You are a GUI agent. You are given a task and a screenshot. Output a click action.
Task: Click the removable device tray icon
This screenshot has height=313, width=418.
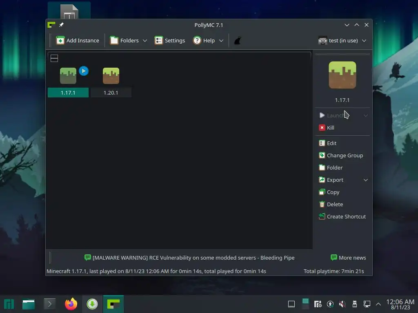click(x=355, y=304)
